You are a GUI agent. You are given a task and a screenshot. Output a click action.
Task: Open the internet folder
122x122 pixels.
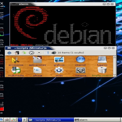pos(81,61)
